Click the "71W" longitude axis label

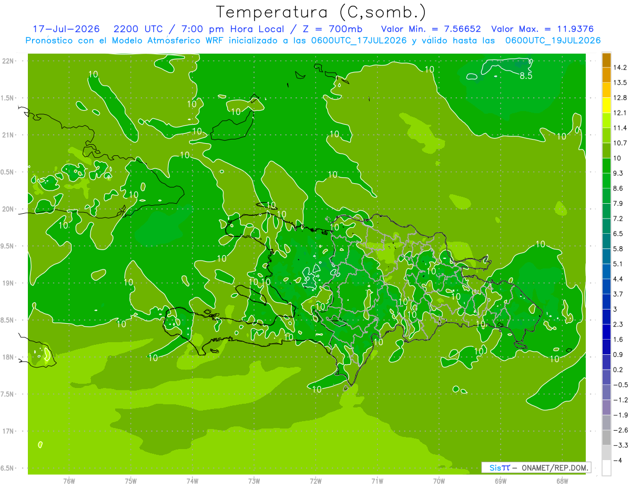(x=377, y=481)
